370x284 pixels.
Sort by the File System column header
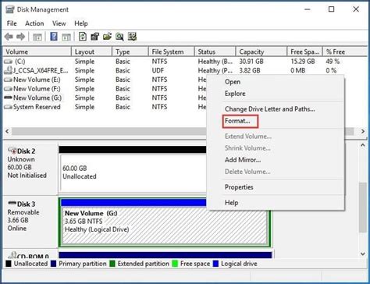172,51
